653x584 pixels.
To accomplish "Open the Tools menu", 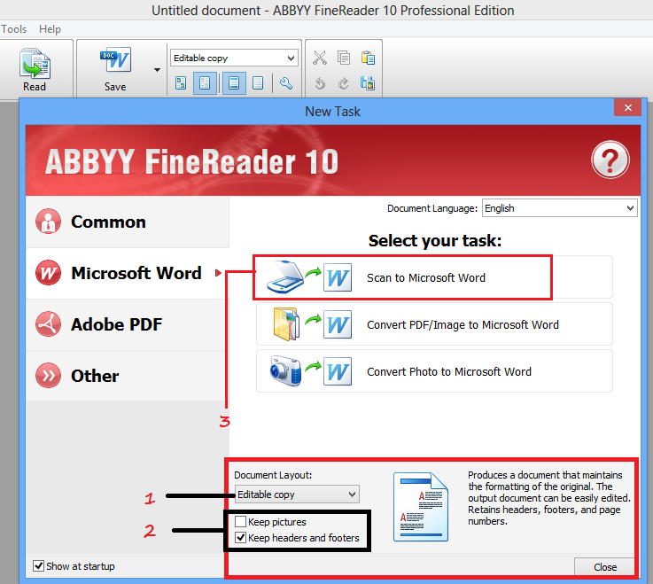I will point(14,29).
